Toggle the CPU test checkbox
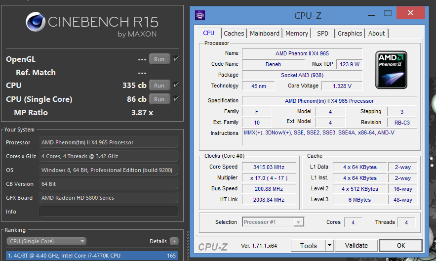 [x=176, y=85]
